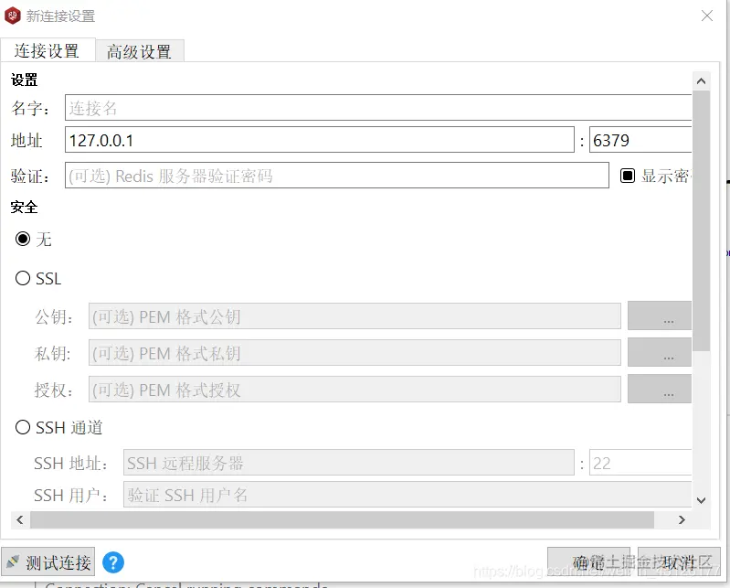Close the new connection settings dialog

(x=707, y=16)
